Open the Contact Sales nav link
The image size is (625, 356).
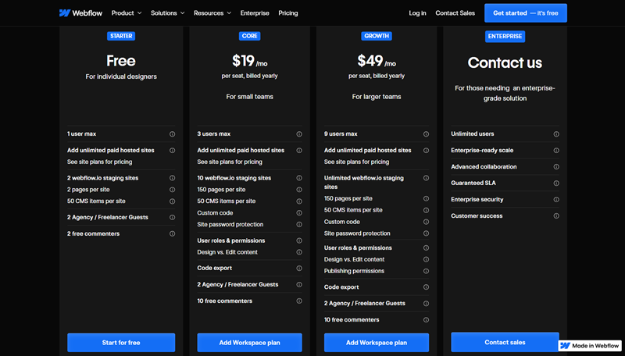(x=455, y=13)
